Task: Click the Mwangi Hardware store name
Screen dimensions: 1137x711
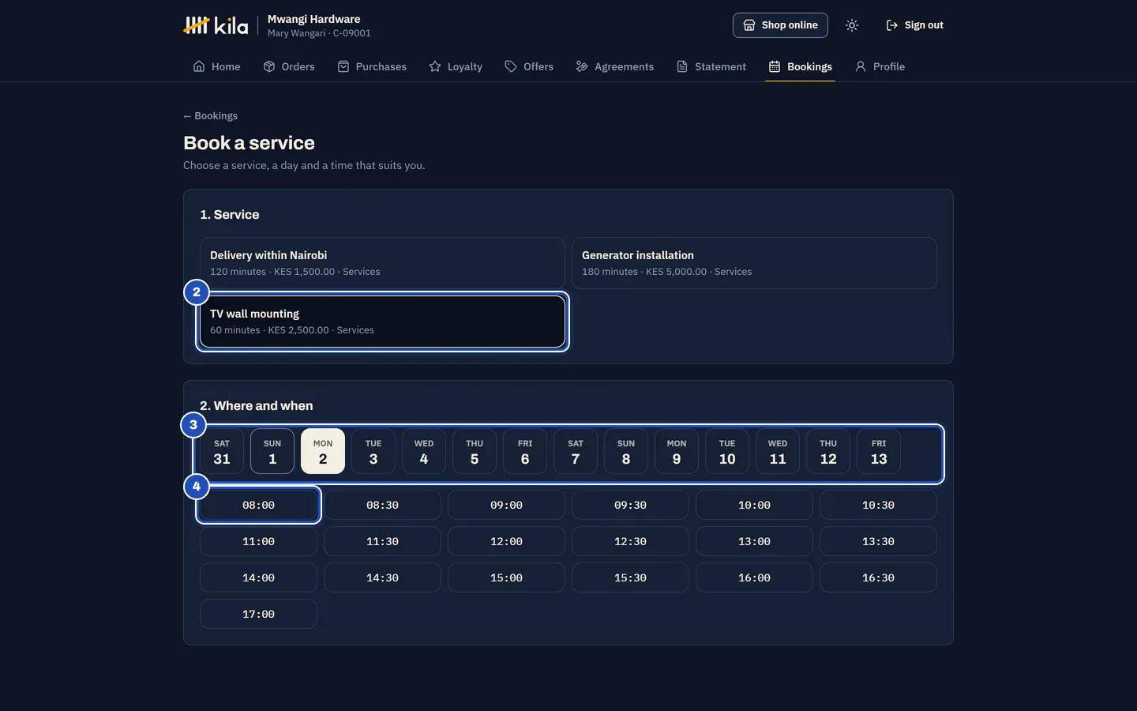Action: coord(313,19)
